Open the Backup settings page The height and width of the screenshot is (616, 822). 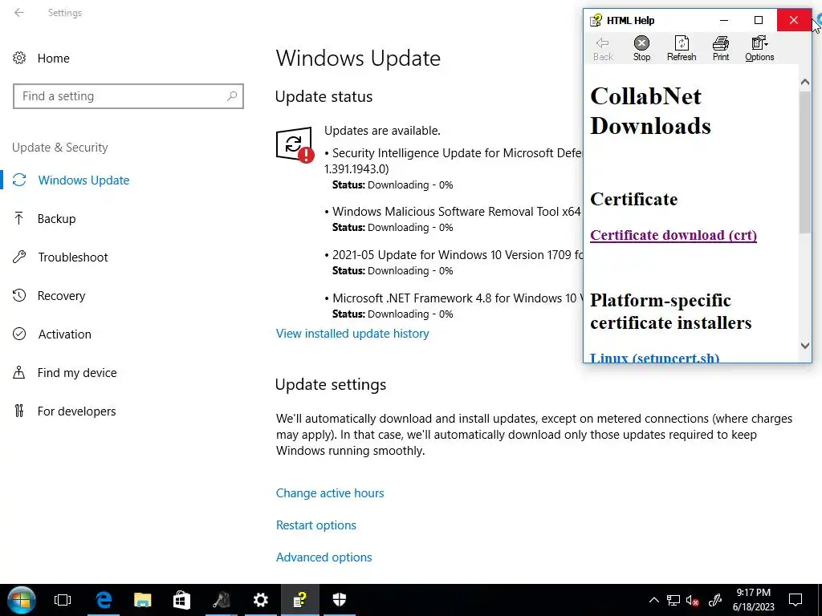57,218
